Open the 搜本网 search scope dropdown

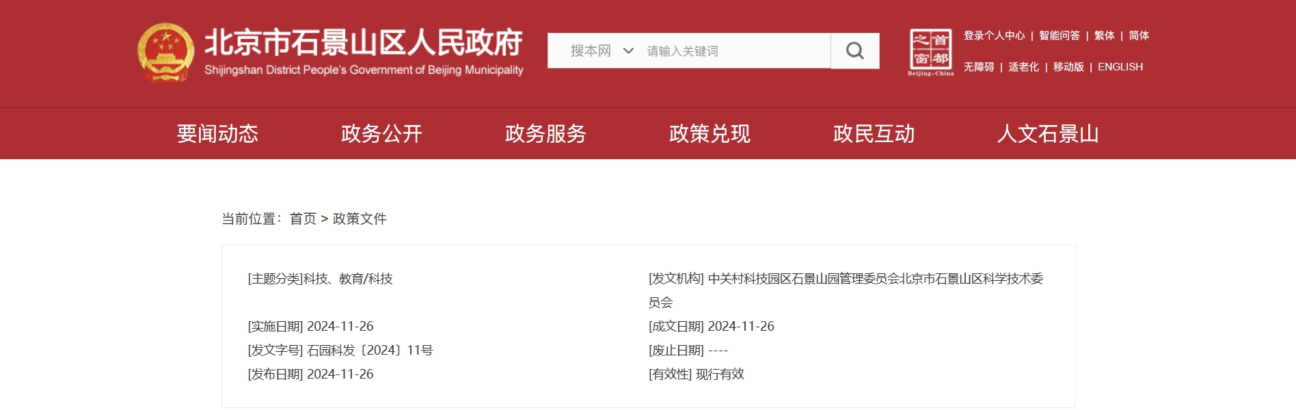(591, 51)
